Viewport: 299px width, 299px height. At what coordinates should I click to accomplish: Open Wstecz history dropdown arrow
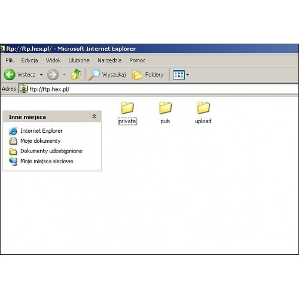tap(41, 75)
